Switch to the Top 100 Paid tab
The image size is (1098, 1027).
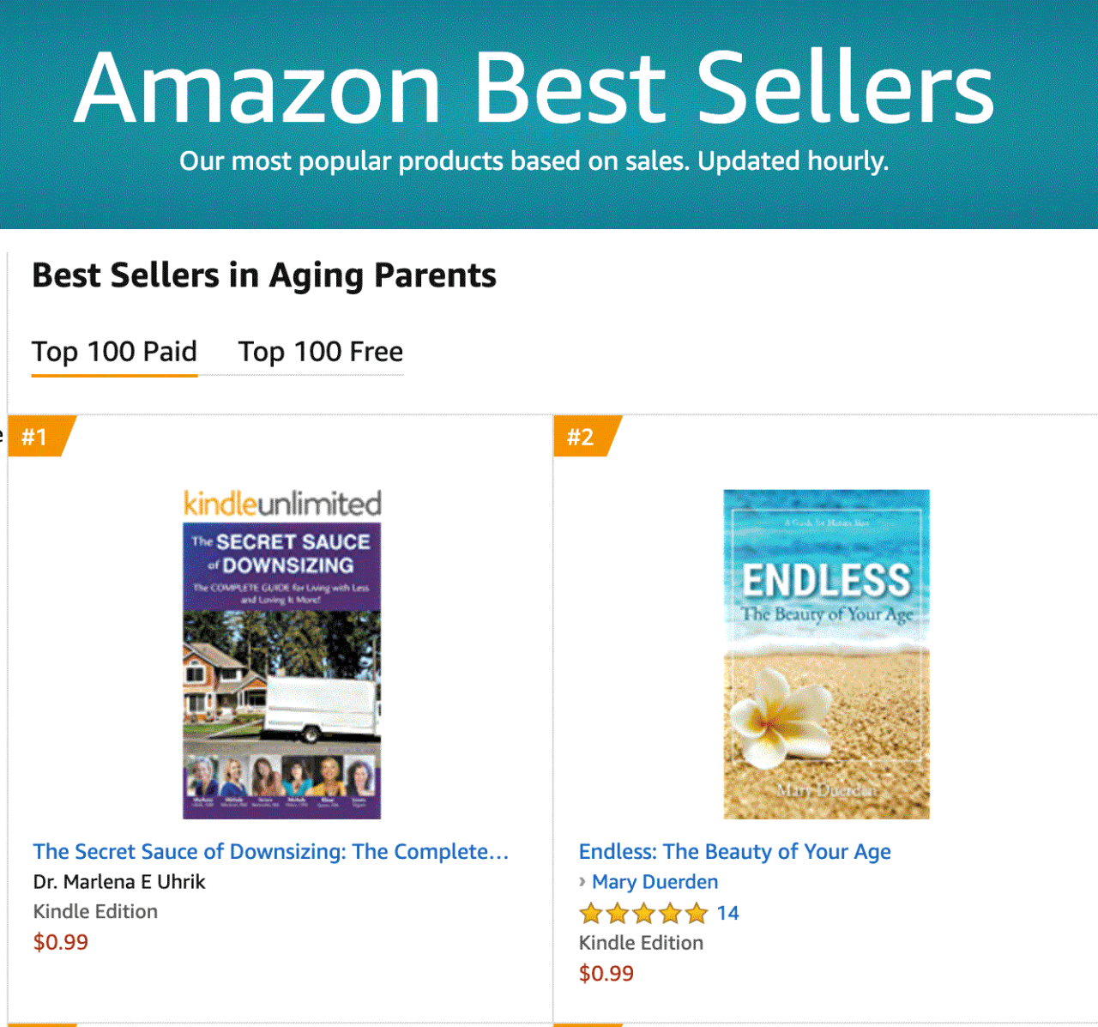(x=114, y=352)
